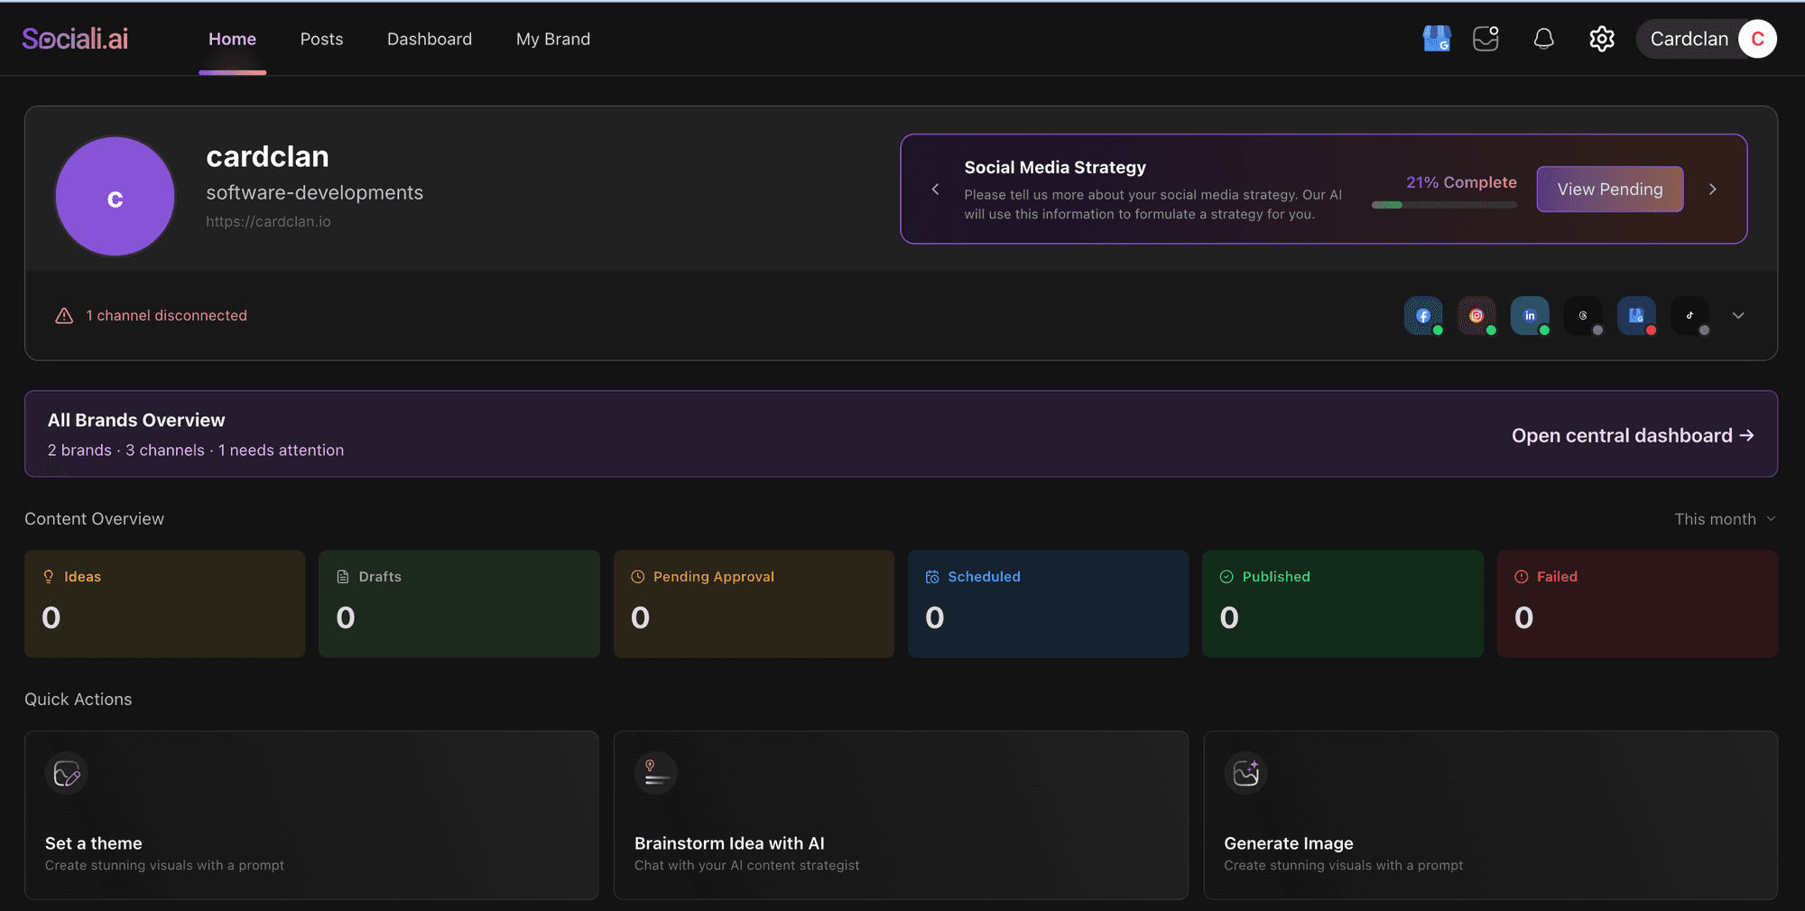Open settings gear in top bar
Image resolution: width=1805 pixels, height=911 pixels.
click(x=1601, y=39)
